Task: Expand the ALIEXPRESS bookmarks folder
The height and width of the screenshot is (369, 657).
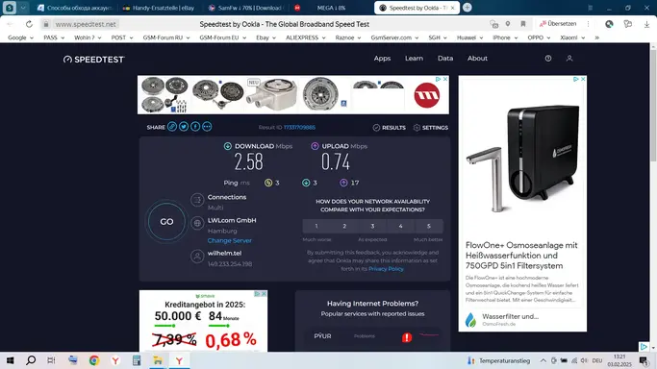Action: [306, 37]
